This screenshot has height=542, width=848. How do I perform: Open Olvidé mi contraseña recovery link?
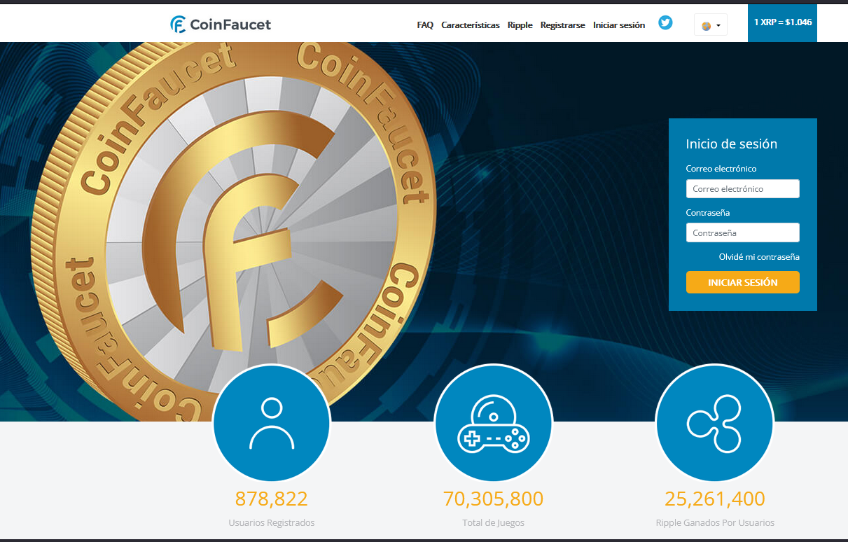point(758,257)
